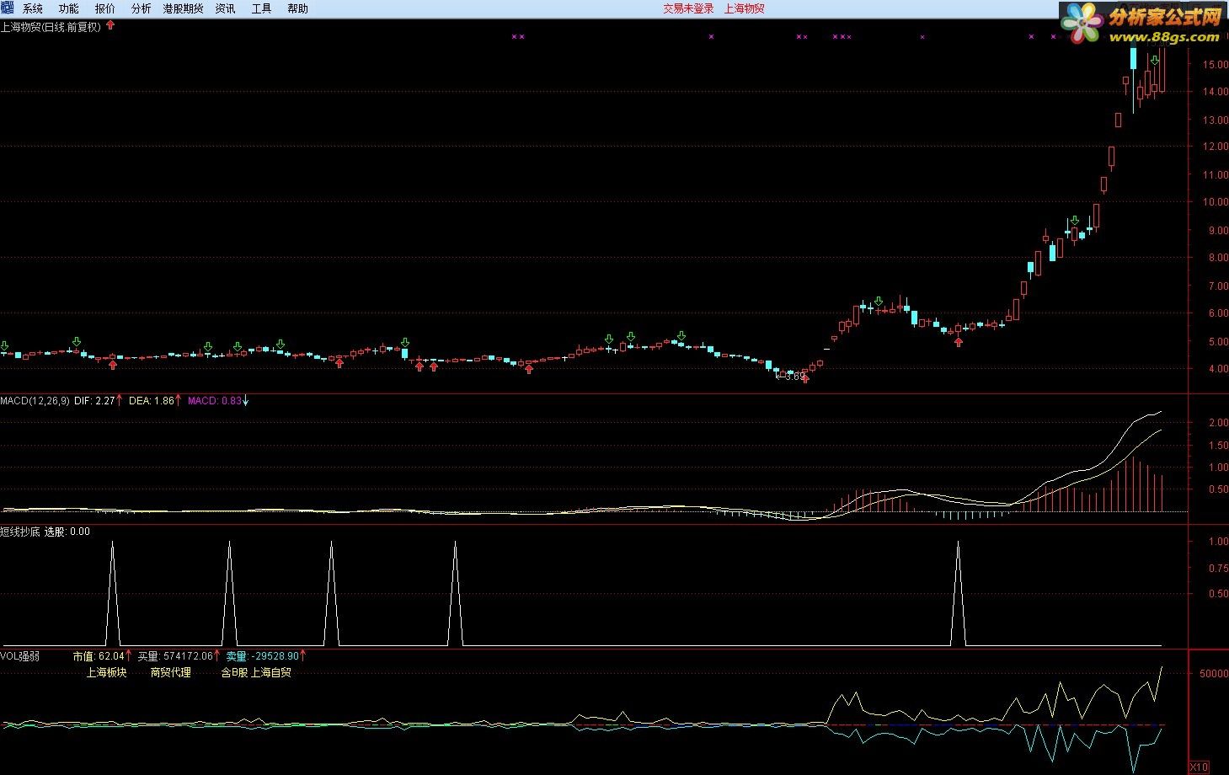Click the 上海物贸 title in the top bar
This screenshot has width=1229, height=775.
[x=745, y=8]
